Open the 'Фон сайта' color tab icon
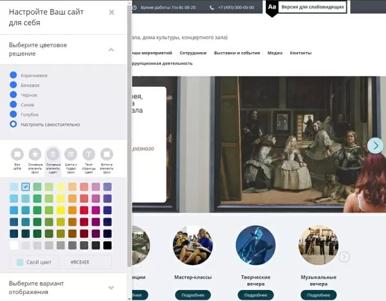Screen dimensions: 386x301 (17, 154)
